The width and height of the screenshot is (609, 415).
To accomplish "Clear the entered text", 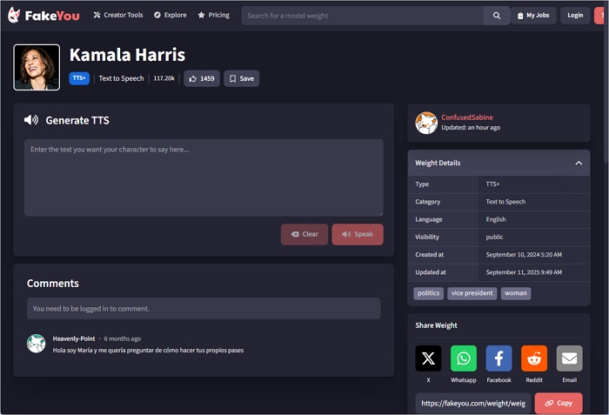I will tap(304, 234).
